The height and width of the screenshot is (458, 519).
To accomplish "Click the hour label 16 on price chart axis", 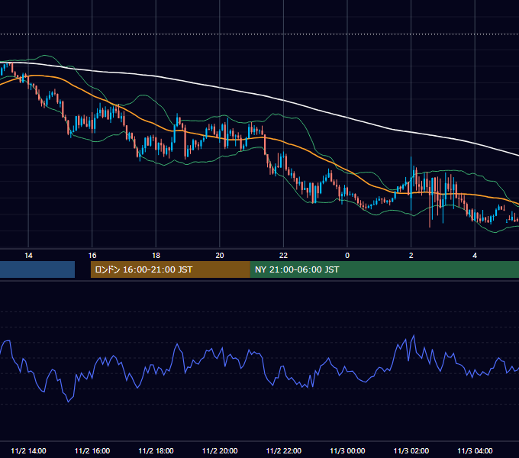I will click(x=92, y=256).
